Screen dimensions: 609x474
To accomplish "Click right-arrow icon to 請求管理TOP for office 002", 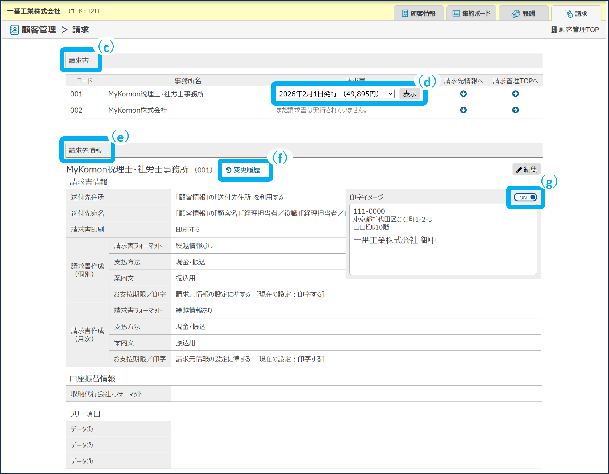I will (x=515, y=110).
